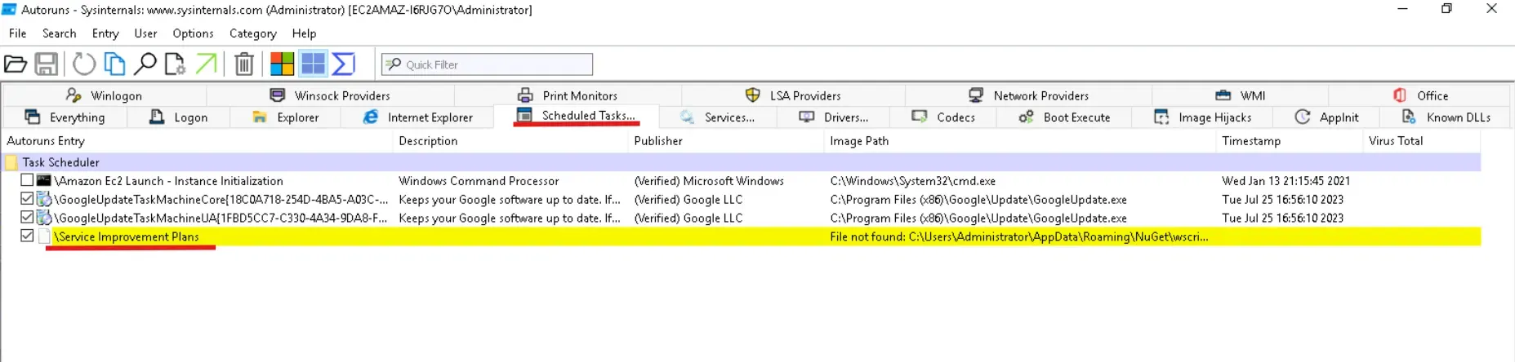Open the Search menu
The width and height of the screenshot is (1515, 362).
pos(59,33)
